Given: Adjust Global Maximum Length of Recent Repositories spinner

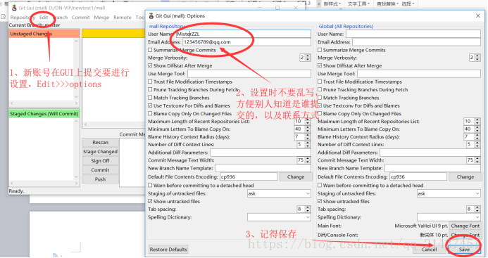Looking at the screenshot, I should coord(472,121).
